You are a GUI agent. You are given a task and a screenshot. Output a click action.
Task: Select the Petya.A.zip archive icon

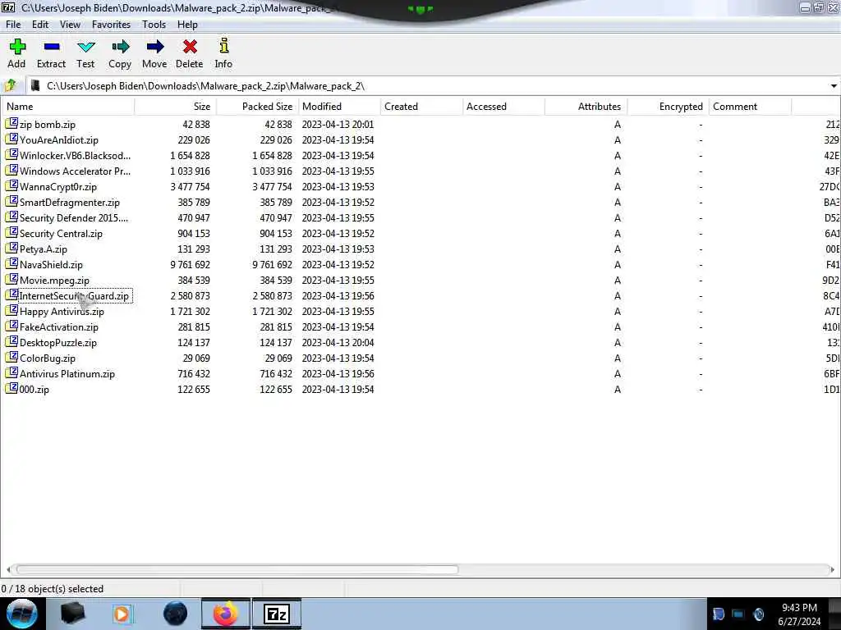(11, 249)
